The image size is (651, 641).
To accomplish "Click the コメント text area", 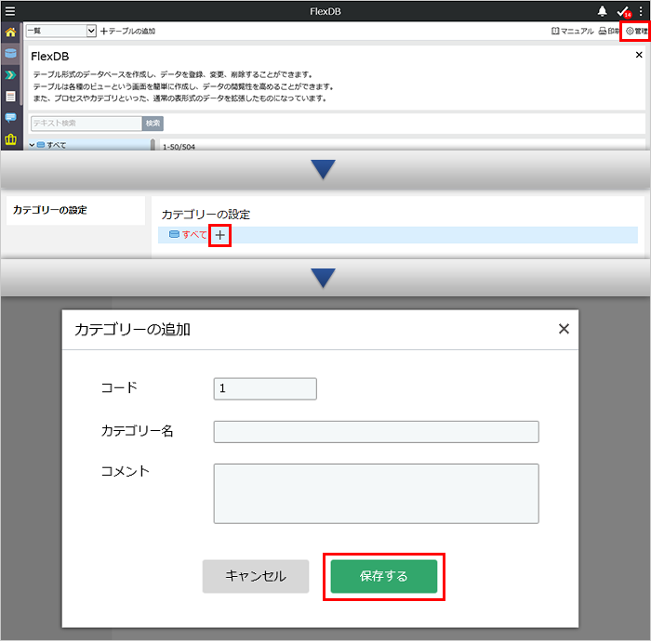I will pos(376,493).
